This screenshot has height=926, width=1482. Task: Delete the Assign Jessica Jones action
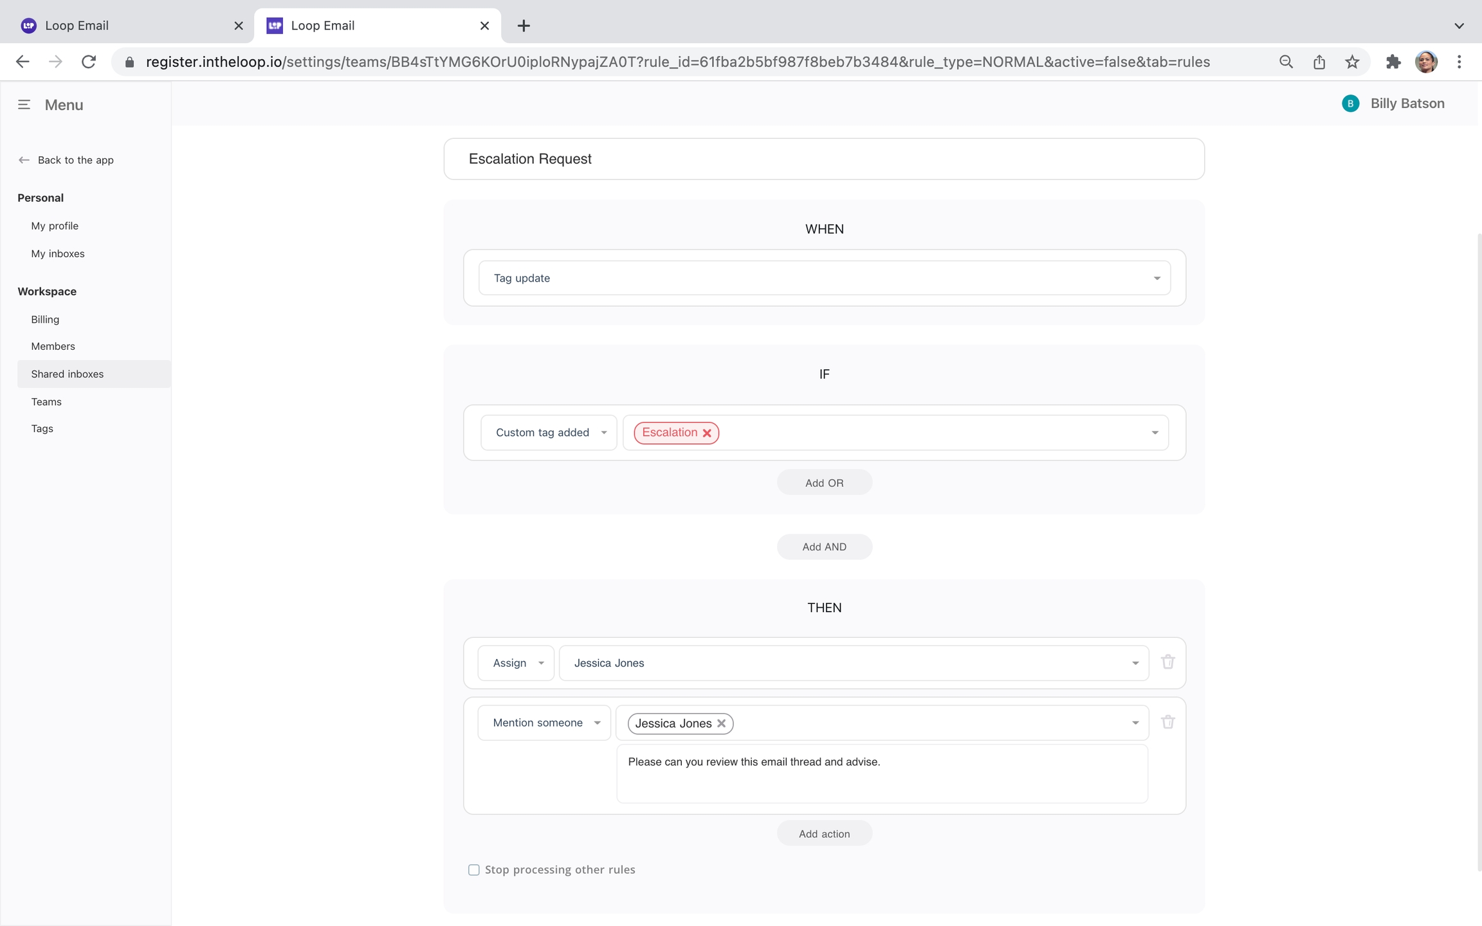1167,662
